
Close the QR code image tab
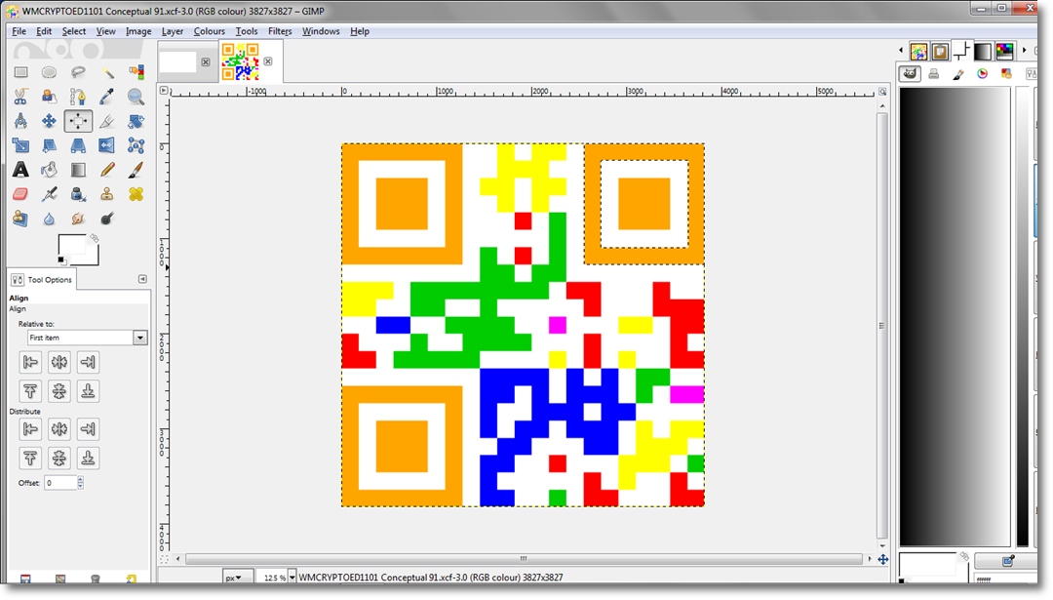tap(268, 61)
